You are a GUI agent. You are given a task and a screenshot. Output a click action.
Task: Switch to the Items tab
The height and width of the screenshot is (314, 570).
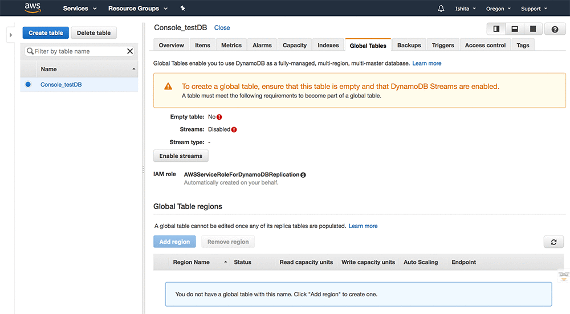(202, 45)
